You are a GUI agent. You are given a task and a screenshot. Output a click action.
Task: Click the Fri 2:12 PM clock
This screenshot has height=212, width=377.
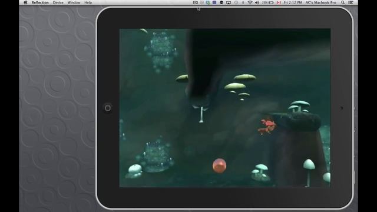[x=293, y=2]
